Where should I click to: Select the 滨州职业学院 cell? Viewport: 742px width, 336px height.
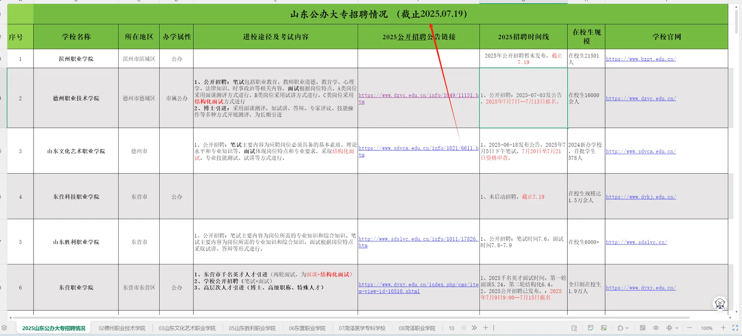click(76, 59)
